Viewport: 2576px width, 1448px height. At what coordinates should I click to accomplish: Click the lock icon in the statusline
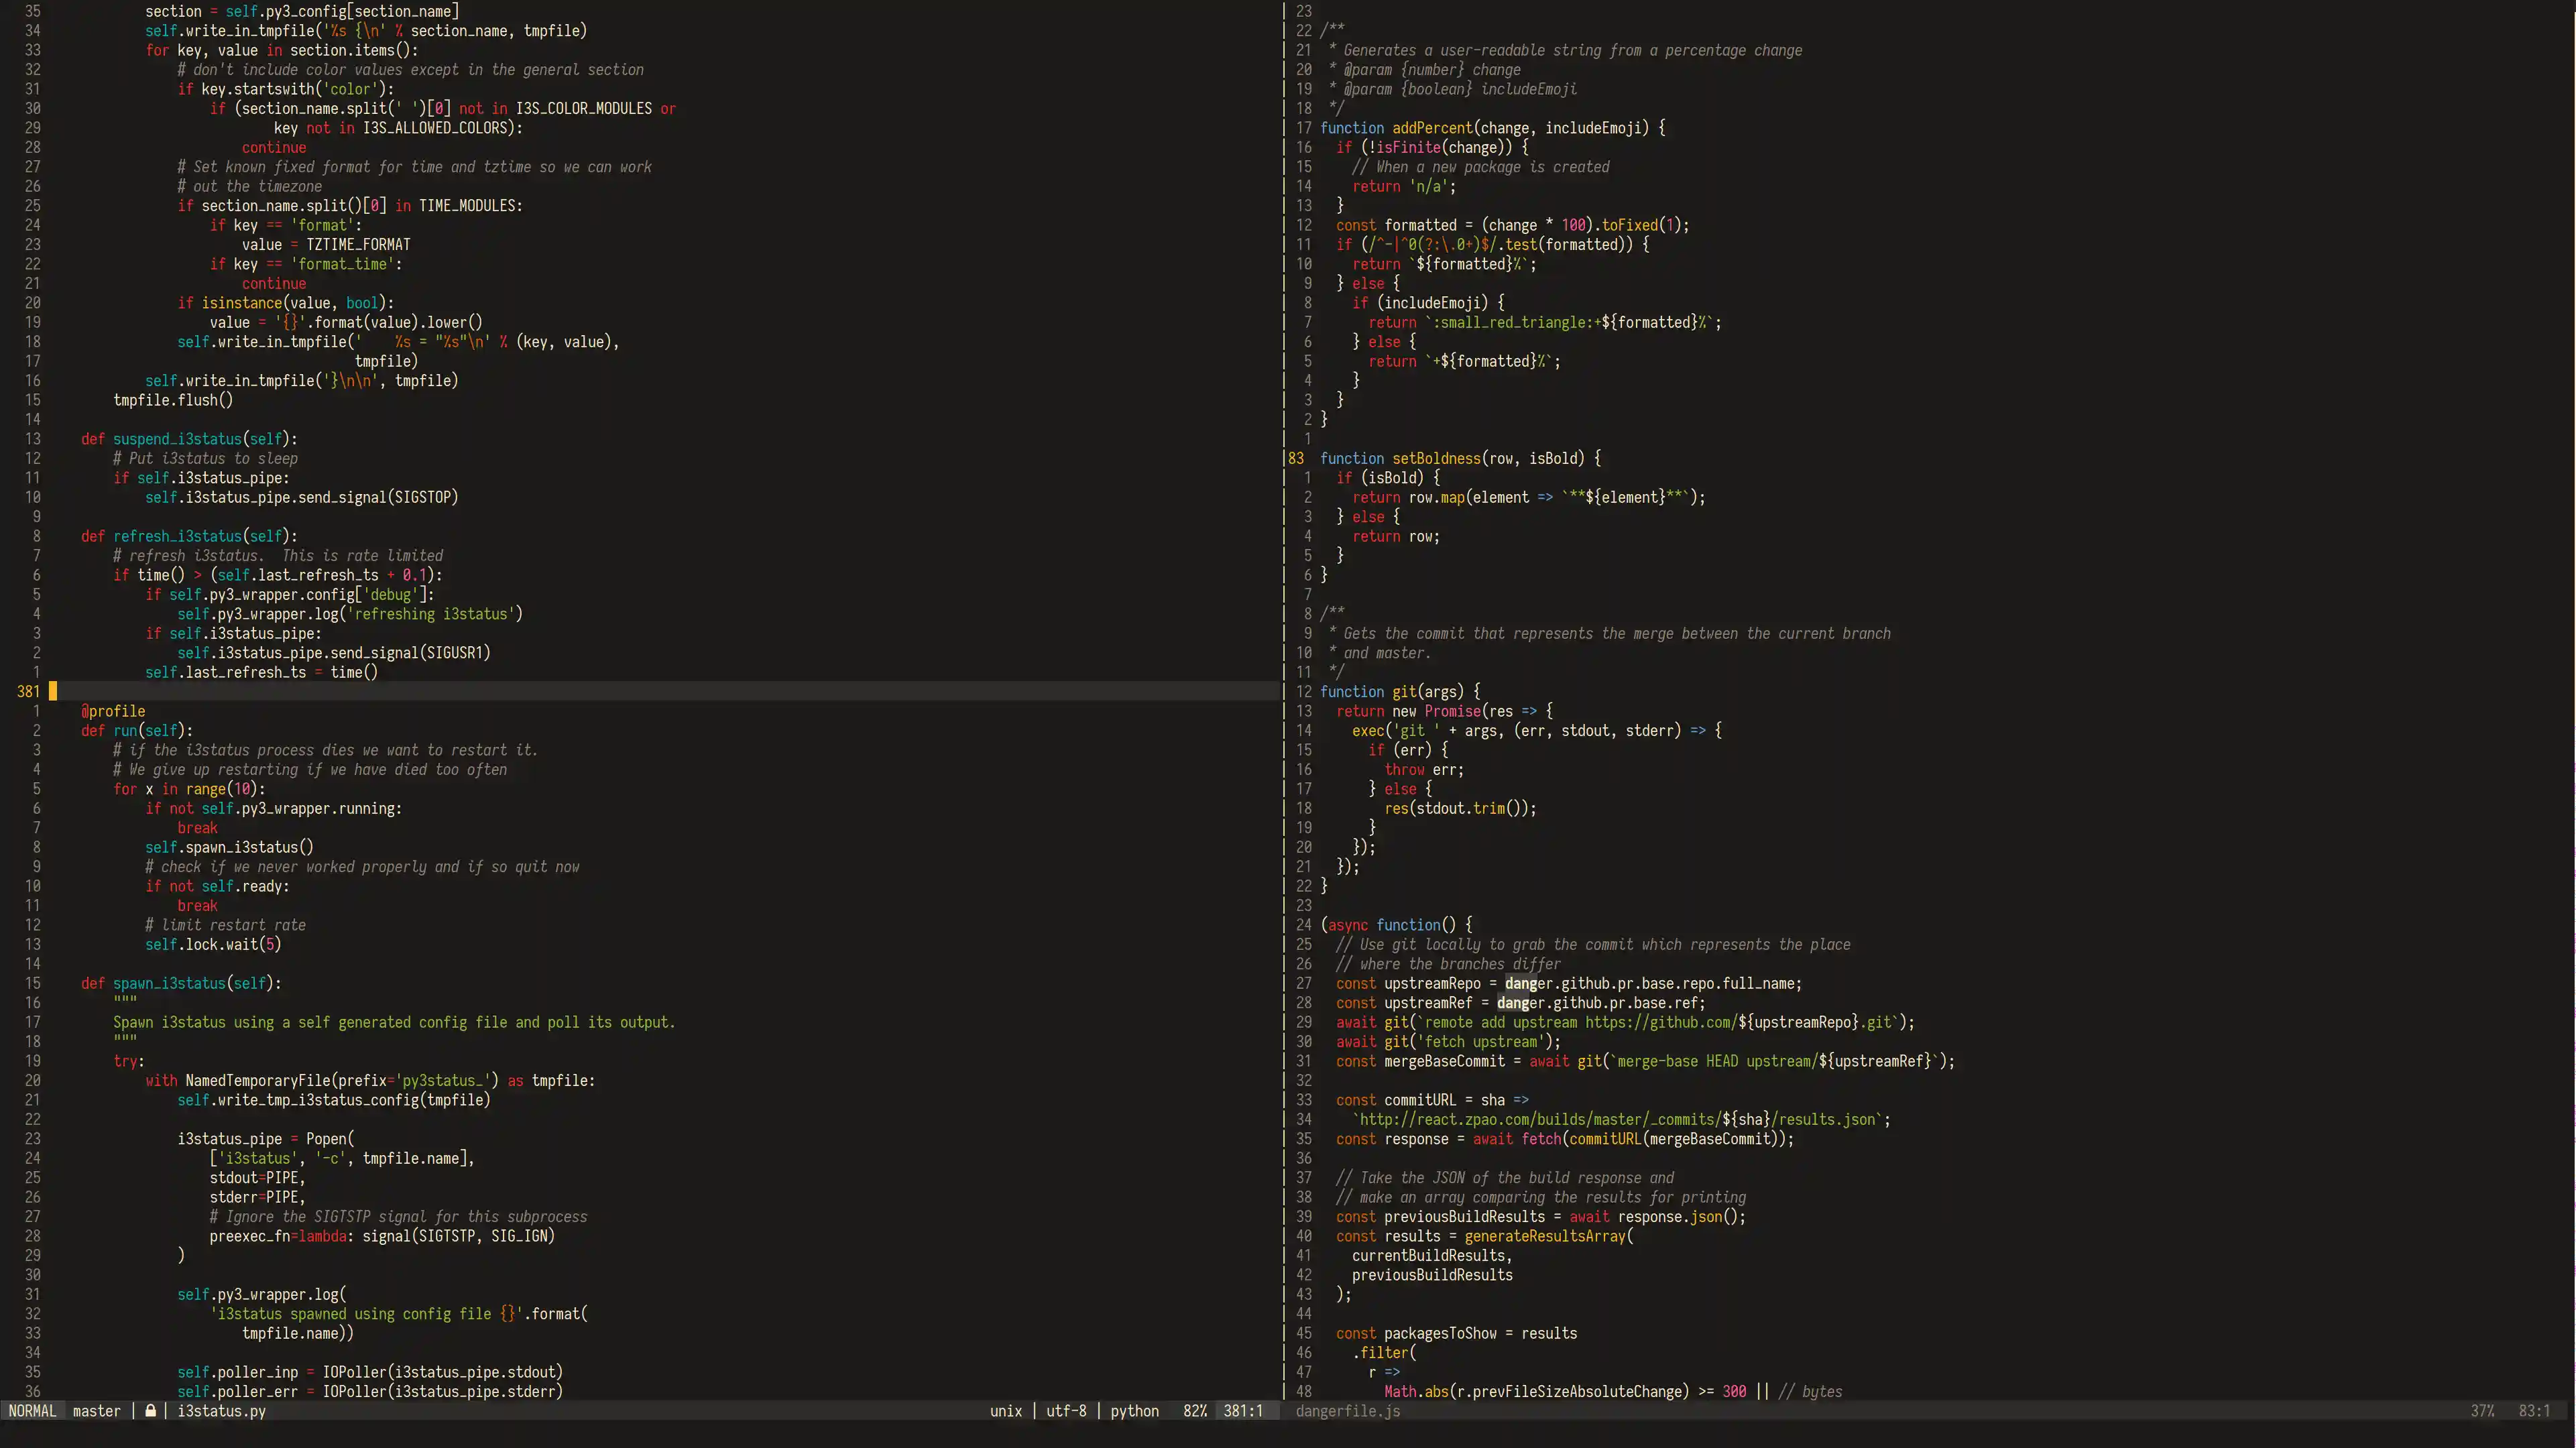pos(150,1411)
